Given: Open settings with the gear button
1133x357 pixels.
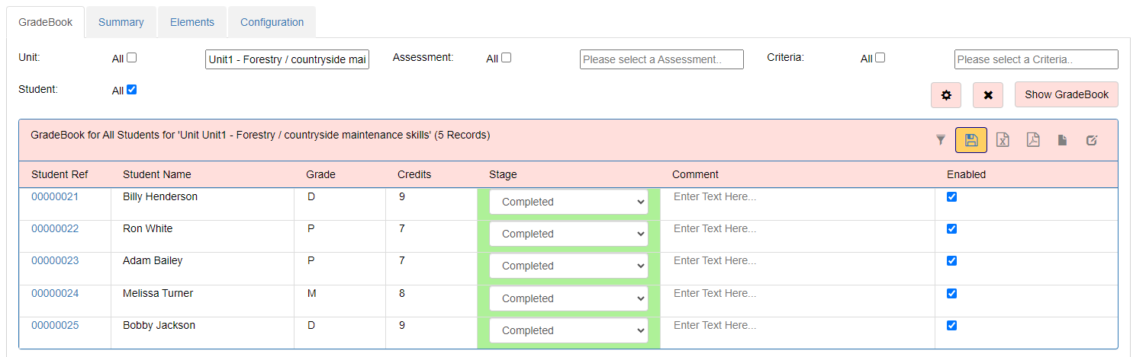Looking at the screenshot, I should point(946,95).
